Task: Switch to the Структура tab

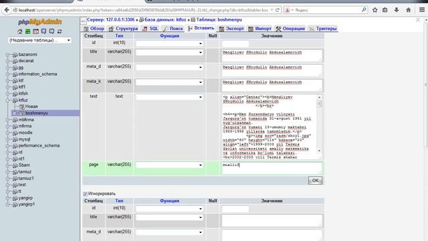Action: (123, 28)
